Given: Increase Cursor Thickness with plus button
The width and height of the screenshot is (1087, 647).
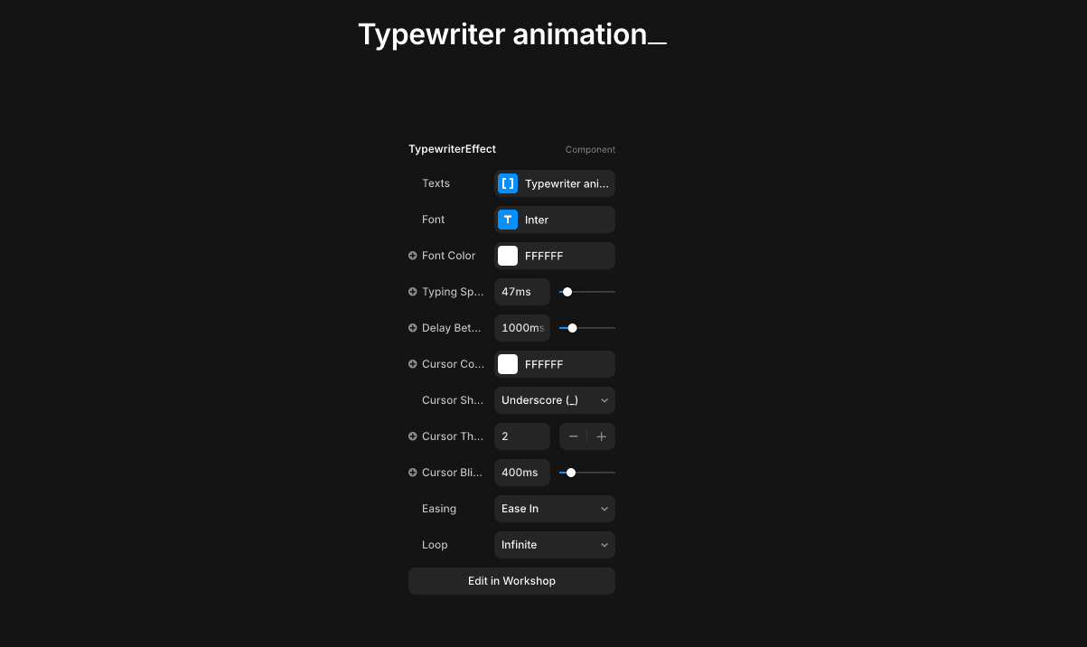Looking at the screenshot, I should coord(602,436).
